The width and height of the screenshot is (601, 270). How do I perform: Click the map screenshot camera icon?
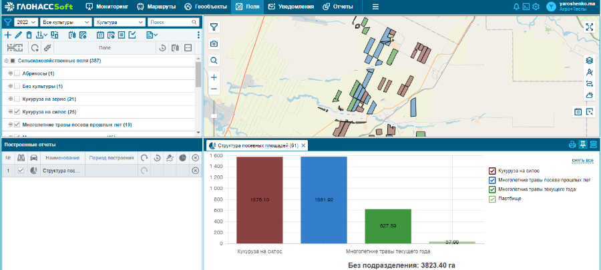point(214,44)
